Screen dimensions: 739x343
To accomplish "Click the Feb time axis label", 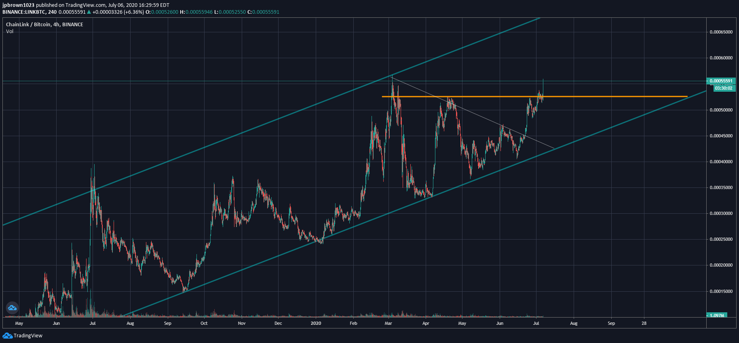I will pos(353,323).
